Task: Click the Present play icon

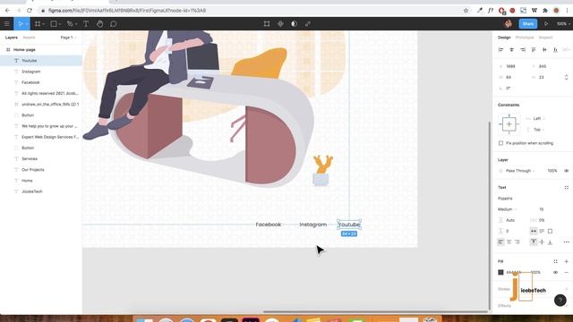Action: [546, 24]
